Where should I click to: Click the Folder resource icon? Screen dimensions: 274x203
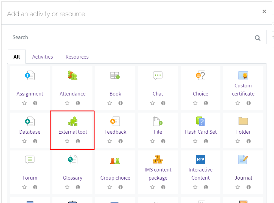(x=243, y=121)
